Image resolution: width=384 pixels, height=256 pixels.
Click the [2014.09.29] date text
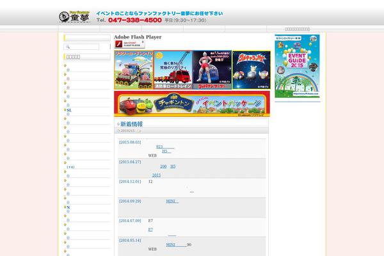pyautogui.click(x=130, y=201)
